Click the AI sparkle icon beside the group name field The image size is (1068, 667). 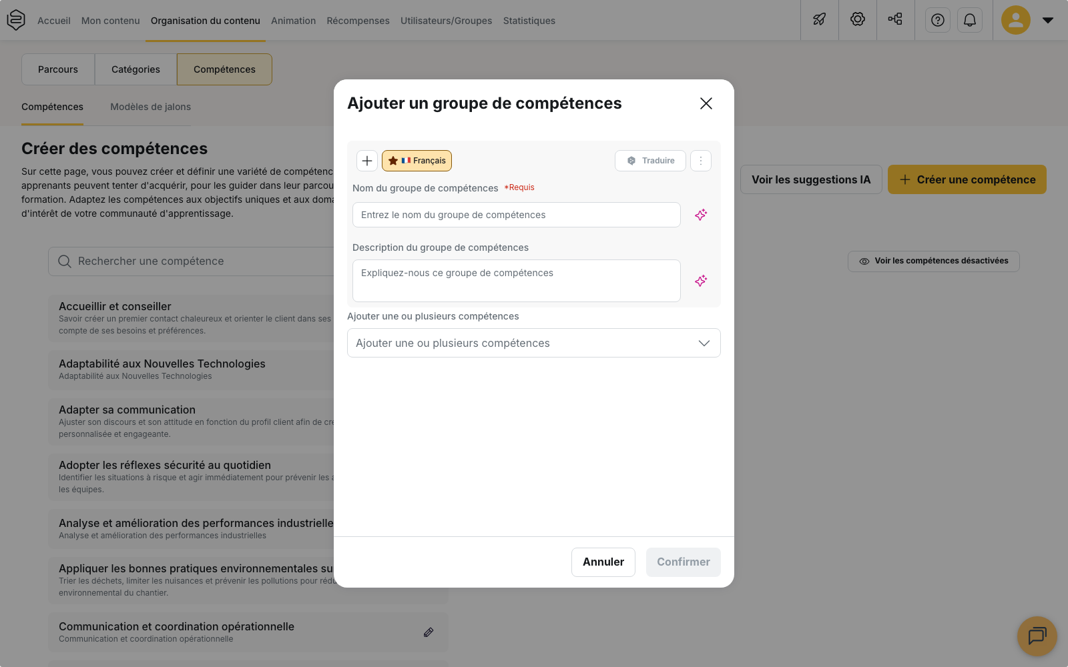click(x=701, y=215)
